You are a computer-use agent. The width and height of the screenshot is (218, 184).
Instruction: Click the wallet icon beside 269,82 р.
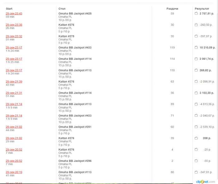(196, 70)
